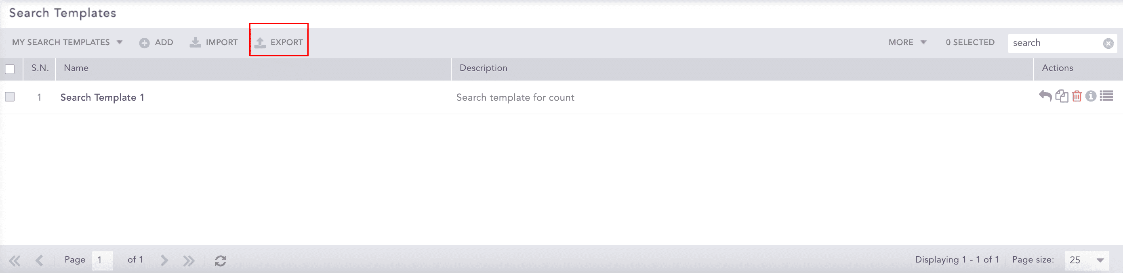Show info details for Search Template 1

tap(1091, 96)
